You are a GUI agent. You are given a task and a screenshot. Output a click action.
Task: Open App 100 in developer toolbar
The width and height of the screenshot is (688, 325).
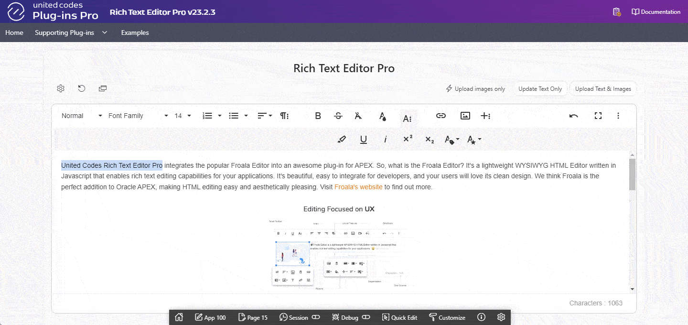click(210, 317)
